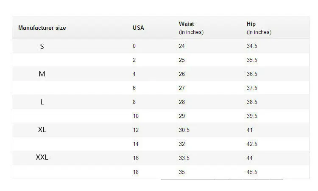Select waist value 33.5
The width and height of the screenshot is (318, 191).
184,158
